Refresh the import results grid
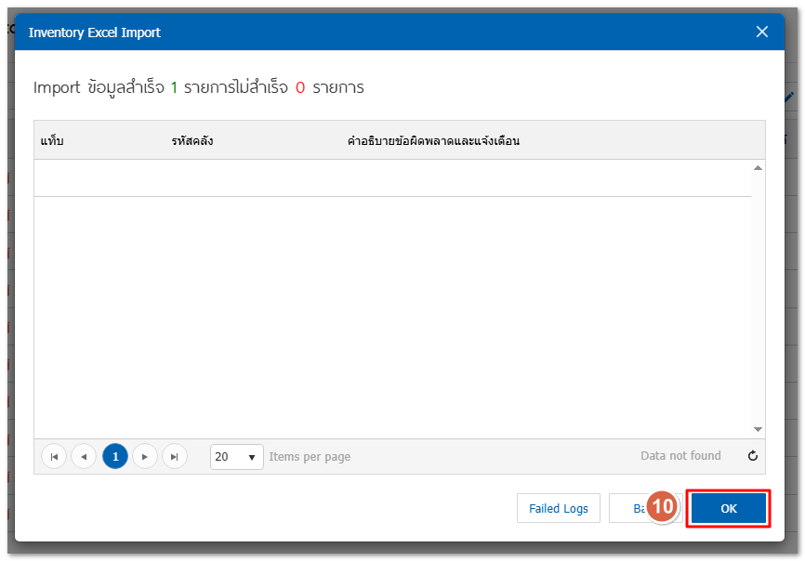Viewport: 805px width, 561px height. (752, 456)
